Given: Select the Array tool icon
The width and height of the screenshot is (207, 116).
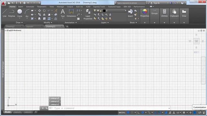Looking at the screenshot, I should (x=49, y=19).
